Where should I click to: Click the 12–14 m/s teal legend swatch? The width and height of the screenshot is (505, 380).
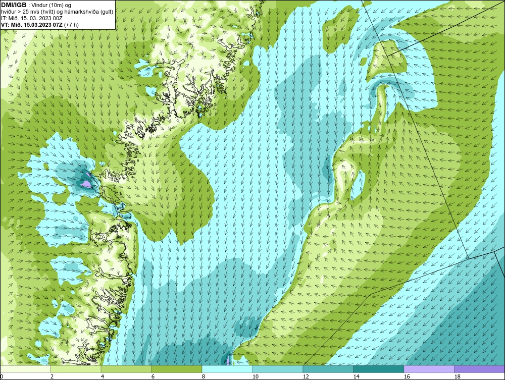[328, 369]
